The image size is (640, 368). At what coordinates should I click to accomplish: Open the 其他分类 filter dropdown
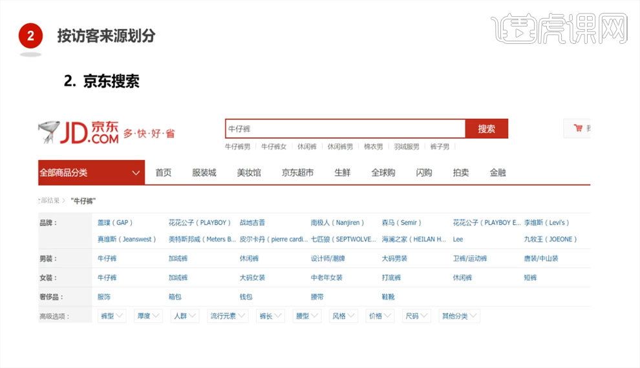(459, 316)
